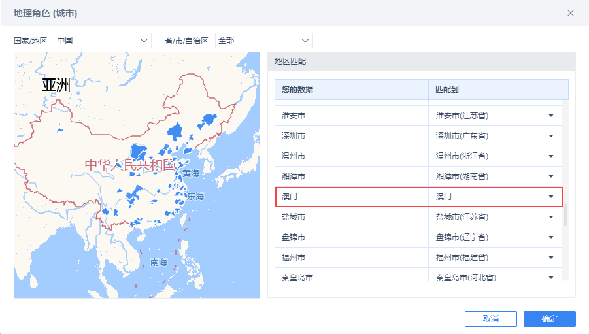Expand match options for 湘潭市
Viewport: 589px width, 334px height.
coord(550,176)
